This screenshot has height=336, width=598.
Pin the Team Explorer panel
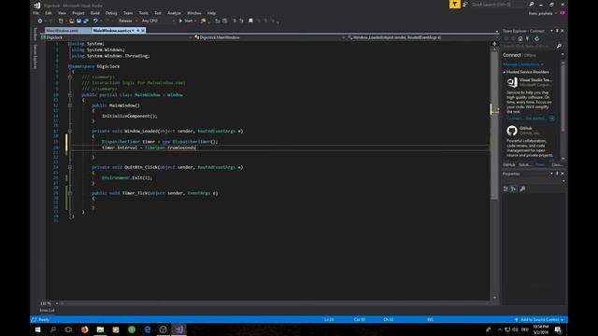click(x=557, y=31)
